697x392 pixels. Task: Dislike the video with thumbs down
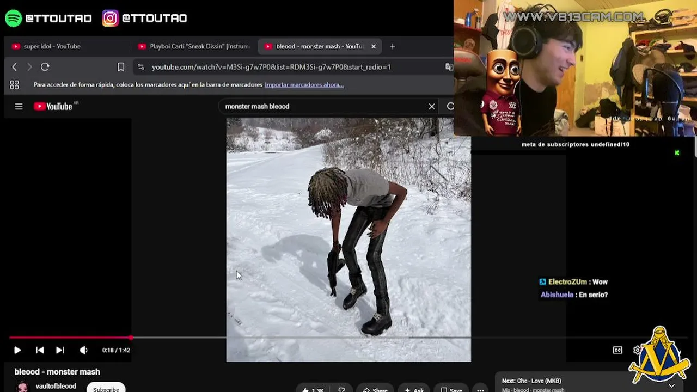coord(341,389)
